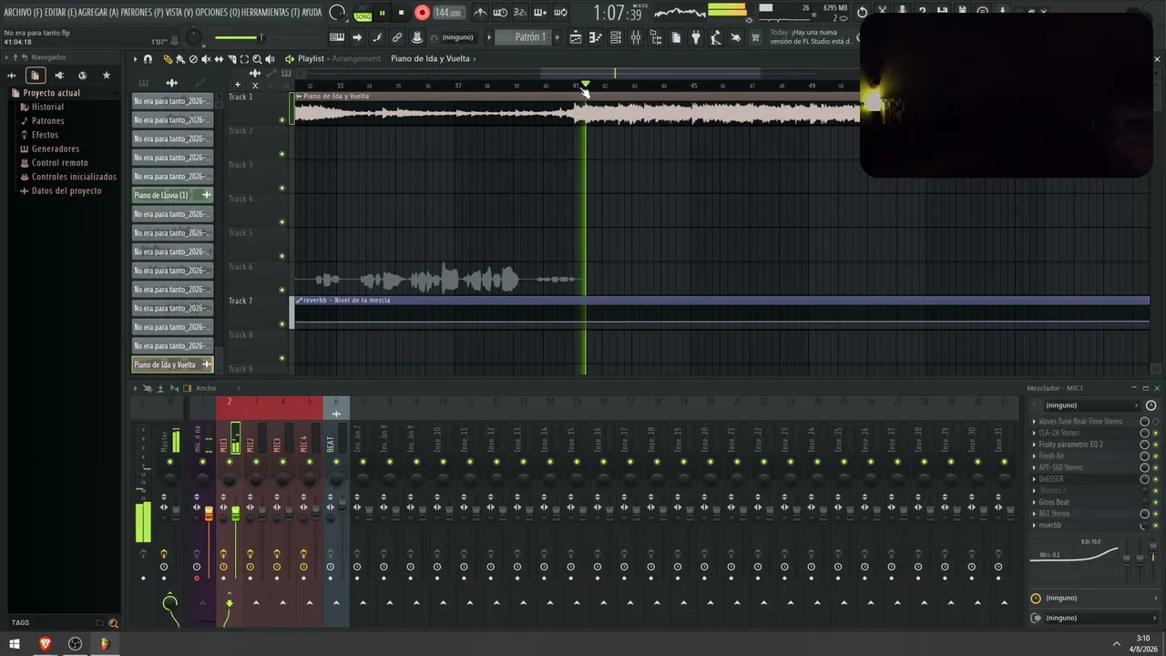The height and width of the screenshot is (656, 1166).
Task: Stop playback with the stop button
Action: click(401, 13)
